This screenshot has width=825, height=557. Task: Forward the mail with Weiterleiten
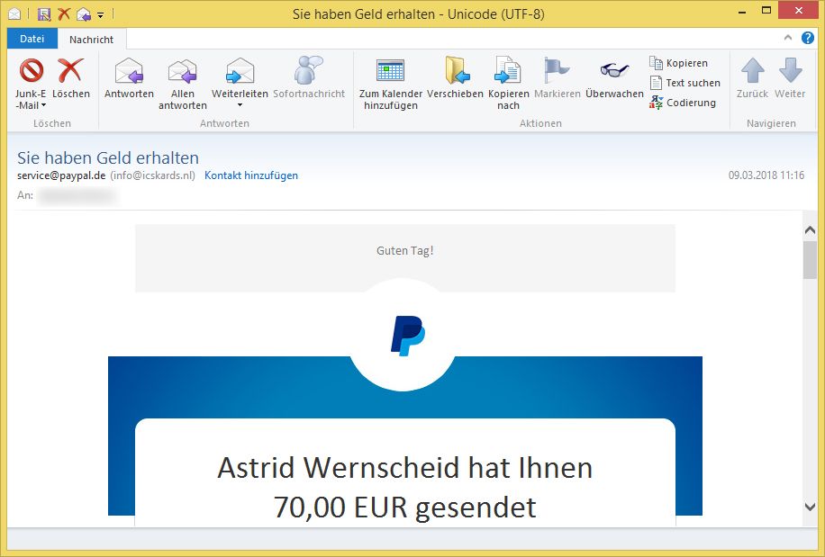pyautogui.click(x=240, y=77)
